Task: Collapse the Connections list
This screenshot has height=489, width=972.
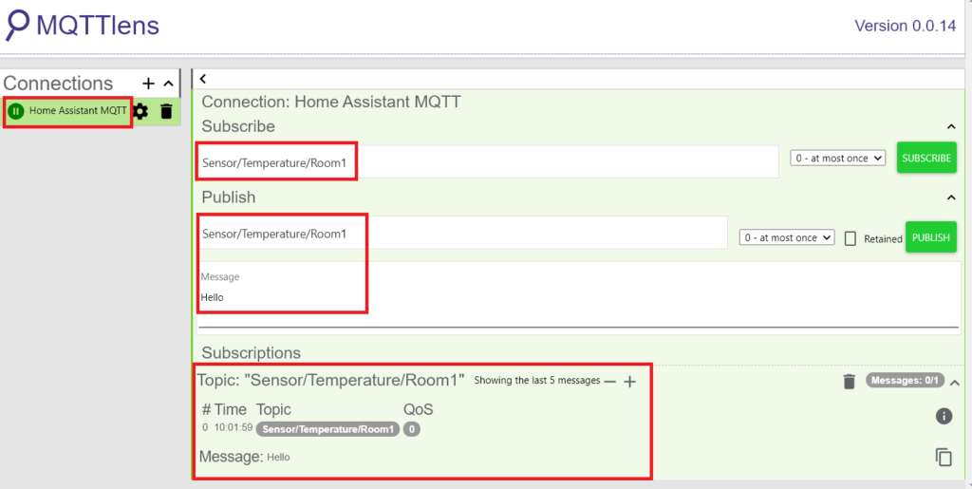Action: click(169, 84)
